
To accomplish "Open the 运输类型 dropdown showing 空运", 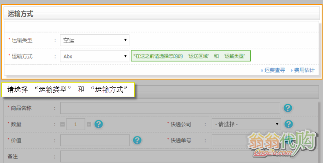I will click(95, 40).
